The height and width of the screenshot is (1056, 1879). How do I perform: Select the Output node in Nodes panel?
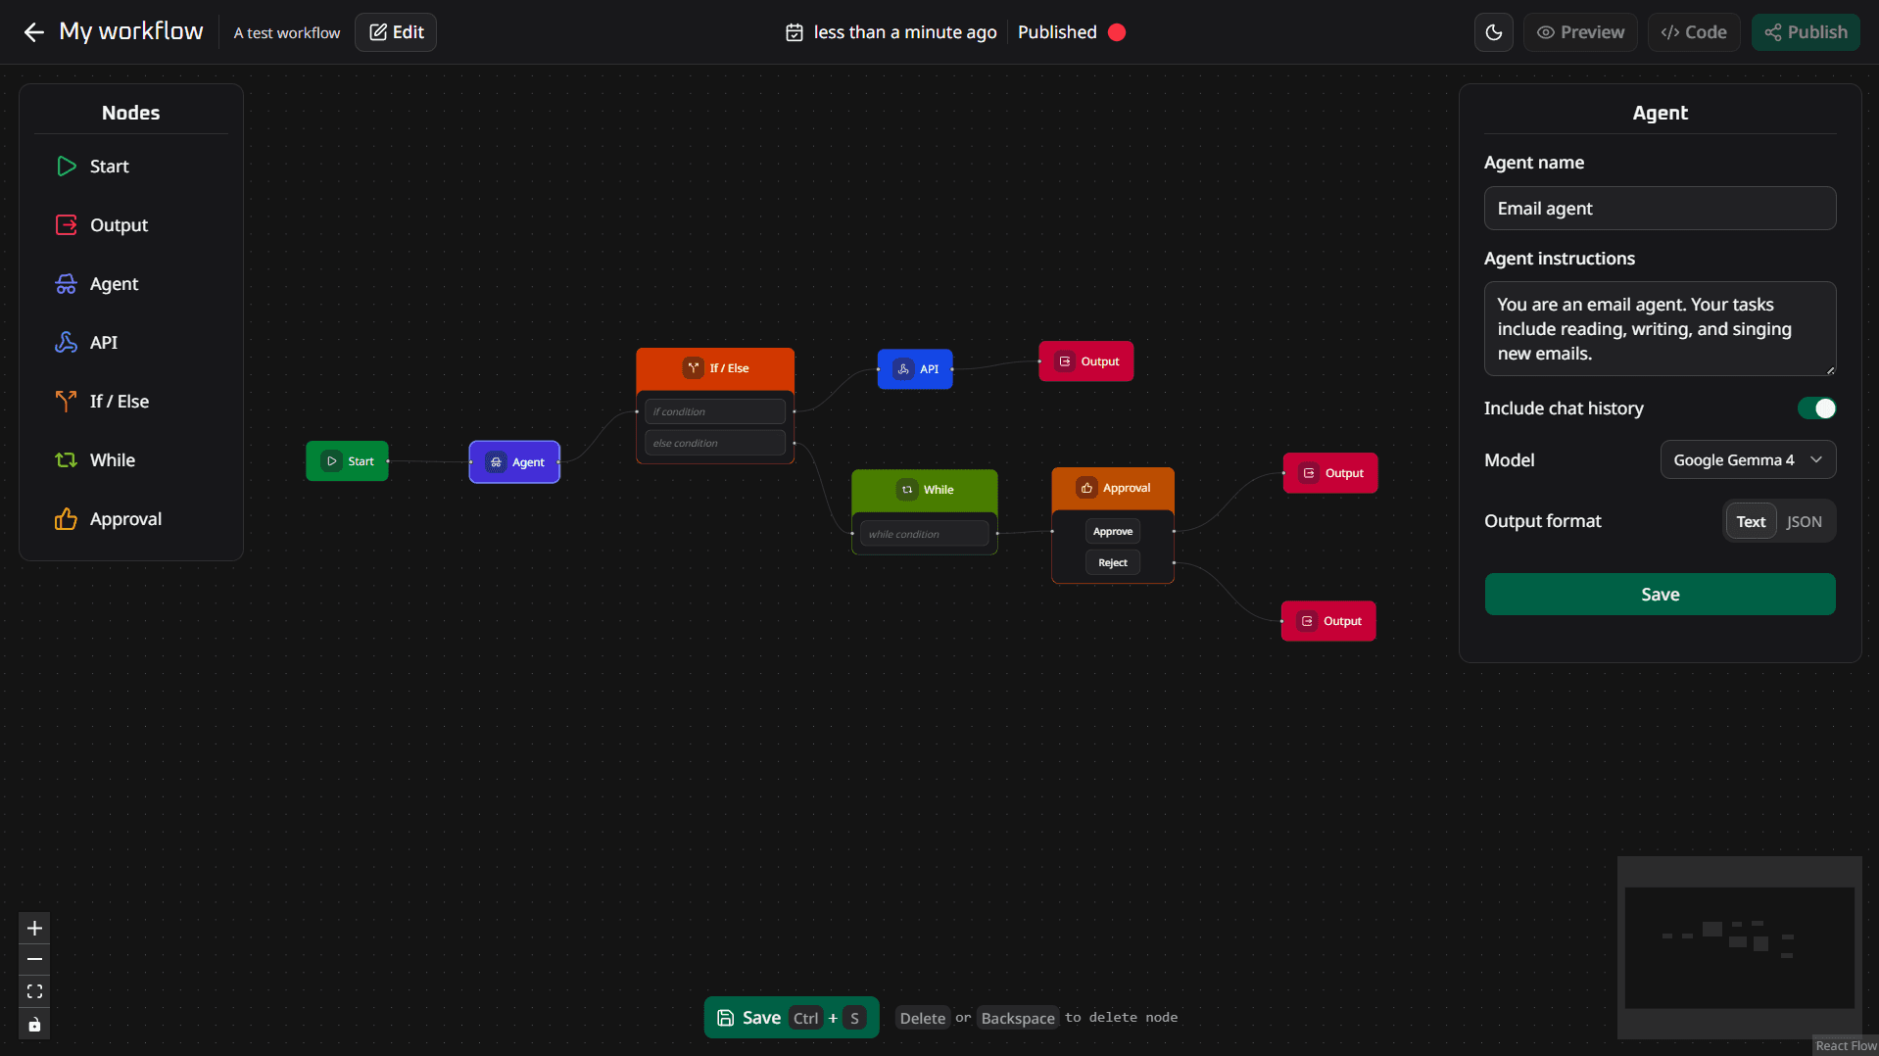pyautogui.click(x=131, y=225)
